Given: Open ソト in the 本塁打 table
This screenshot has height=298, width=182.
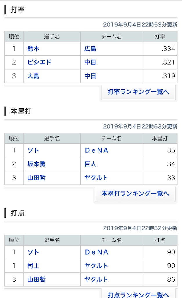Looking at the screenshot, I should pos(33,150).
